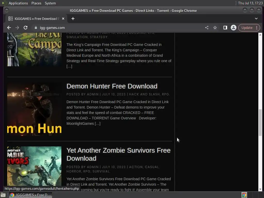Open Demon Hunter Free Download title
The height and width of the screenshot is (198, 264).
coord(112,86)
